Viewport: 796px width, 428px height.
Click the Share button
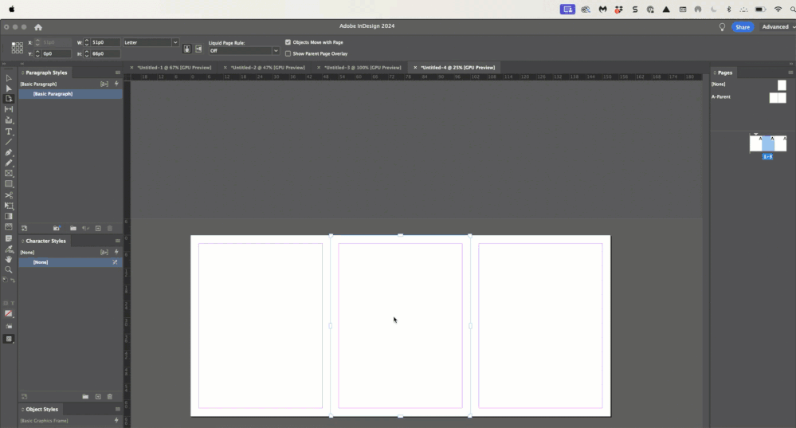tap(742, 27)
